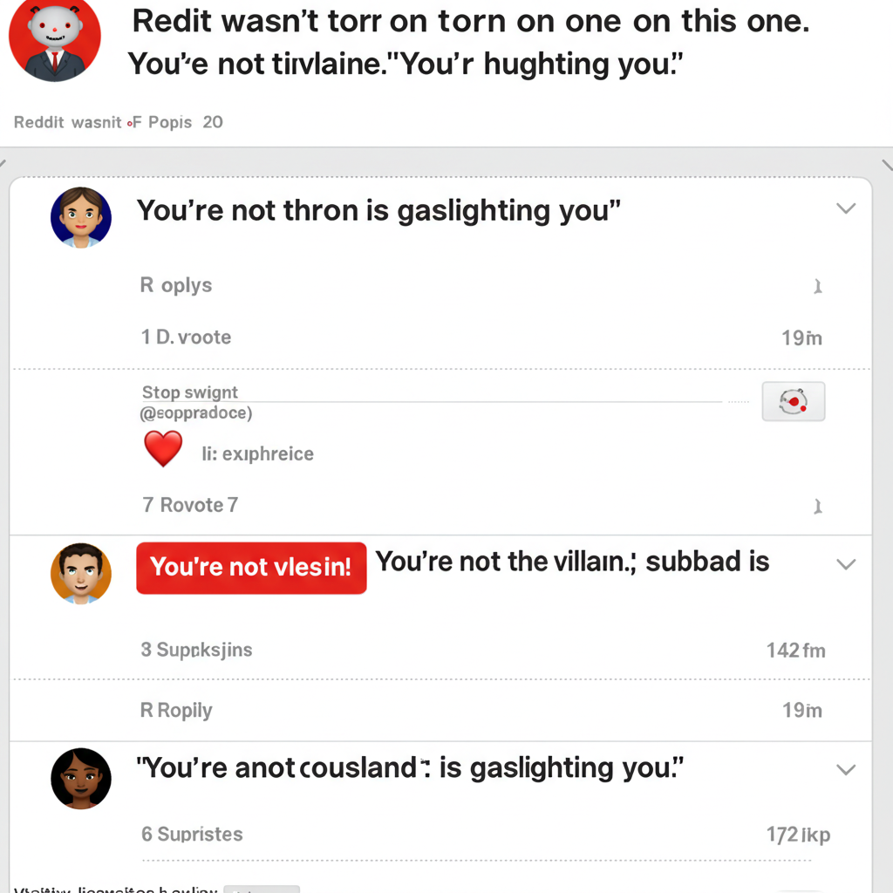Click "1 D. voote" vote label

tap(187, 337)
